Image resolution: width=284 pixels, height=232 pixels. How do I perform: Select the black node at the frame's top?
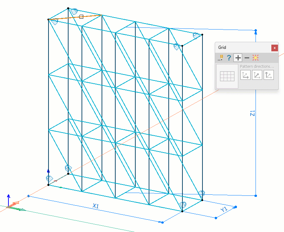click(68, 8)
